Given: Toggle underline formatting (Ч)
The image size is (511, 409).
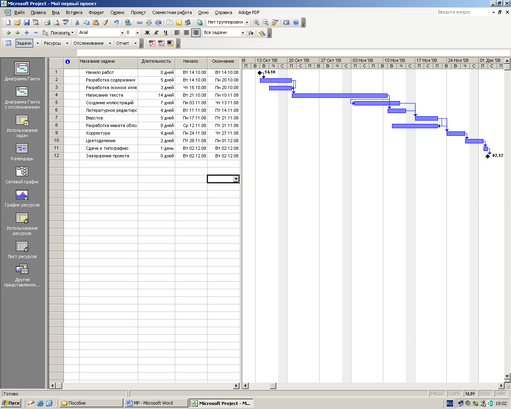Looking at the screenshot, I should click(166, 33).
